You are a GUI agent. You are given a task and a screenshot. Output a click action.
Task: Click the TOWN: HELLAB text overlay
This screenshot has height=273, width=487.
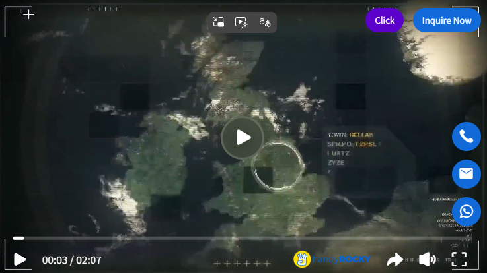[350, 135]
